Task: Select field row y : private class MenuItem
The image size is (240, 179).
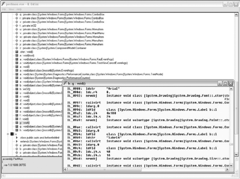Action: [61, 44]
